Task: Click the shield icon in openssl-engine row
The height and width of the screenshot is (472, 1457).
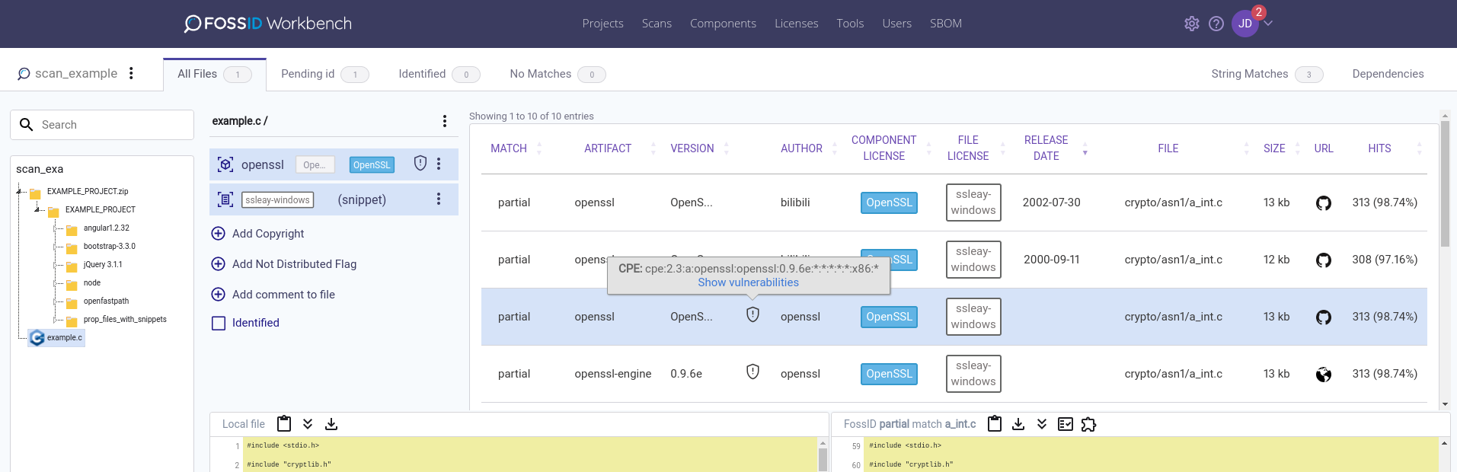Action: point(752,372)
